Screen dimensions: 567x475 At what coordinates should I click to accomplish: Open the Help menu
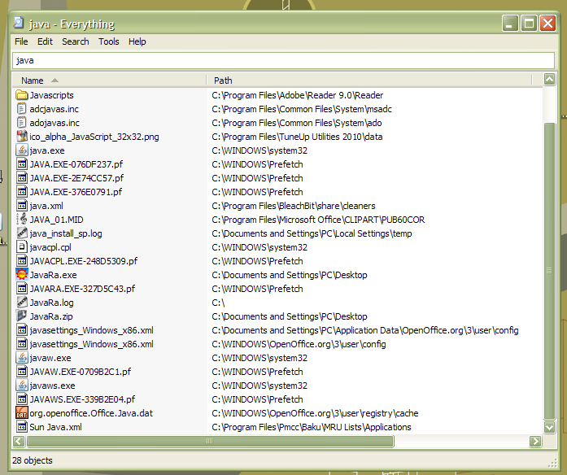pos(137,41)
